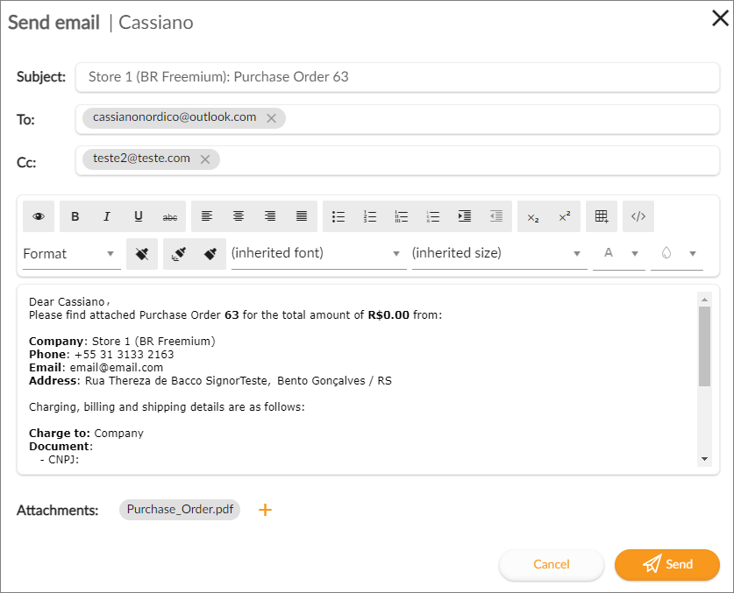Viewport: 734px width, 593px height.
Task: Remove cassianonordico@outlook.com recipient
Action: (x=272, y=119)
